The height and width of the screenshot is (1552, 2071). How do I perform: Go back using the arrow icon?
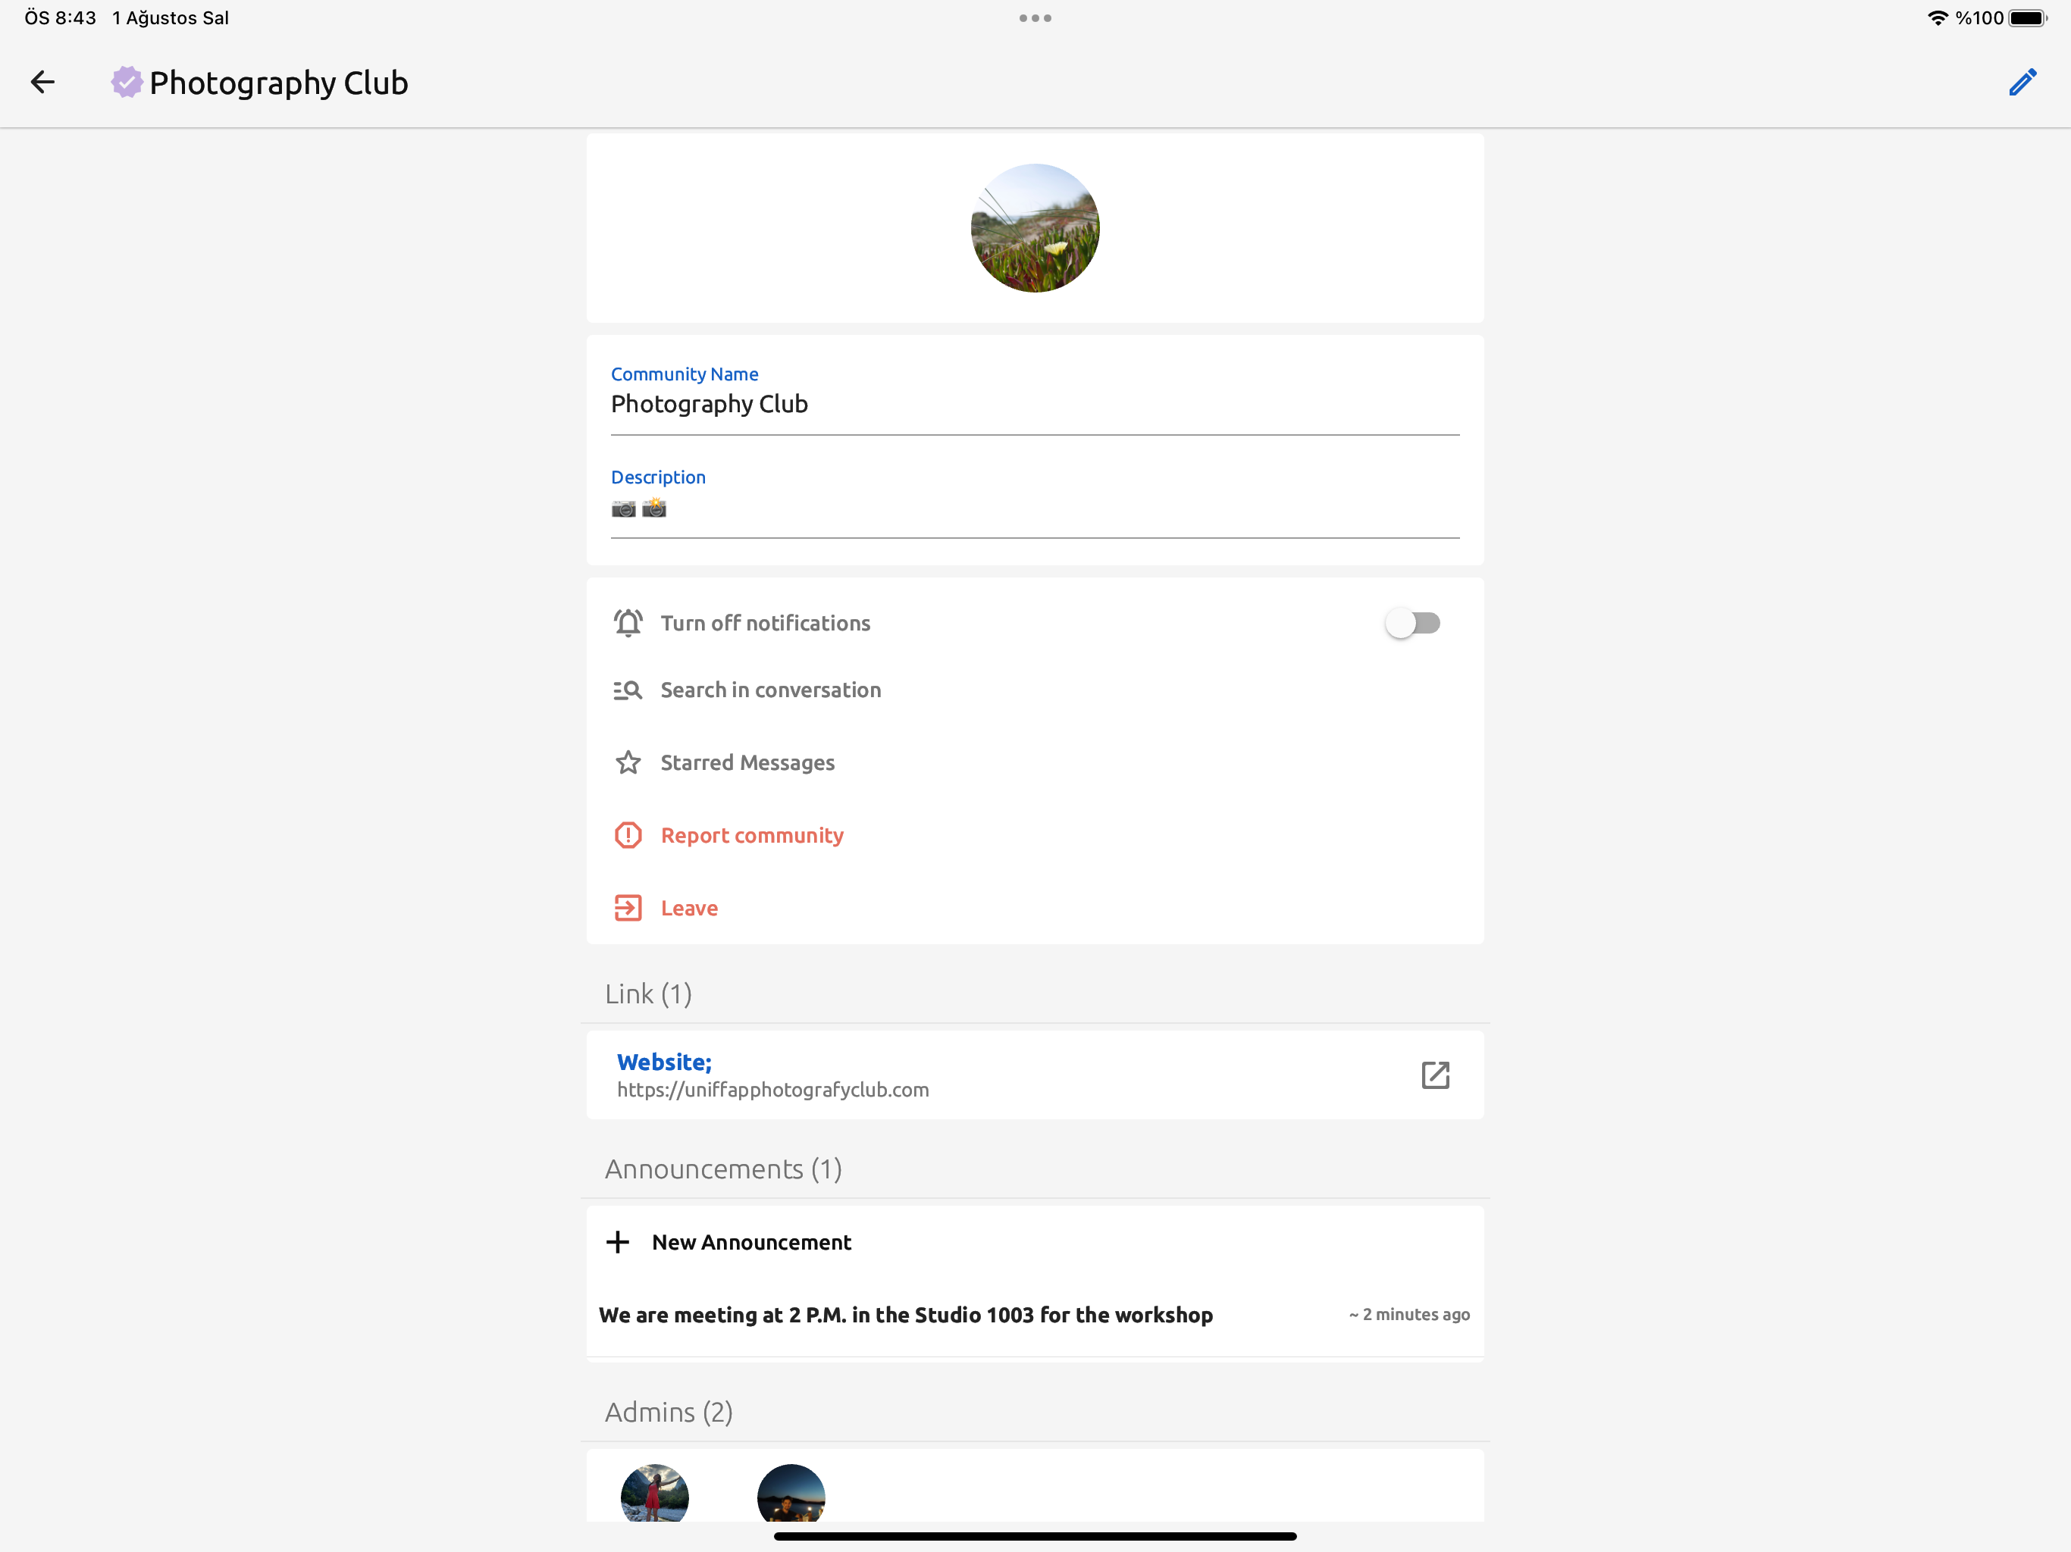coord(43,83)
